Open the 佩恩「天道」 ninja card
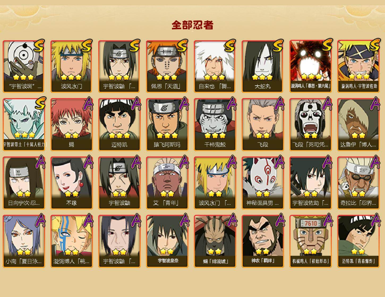Viewport: 385px width, 297px height. (x=167, y=66)
